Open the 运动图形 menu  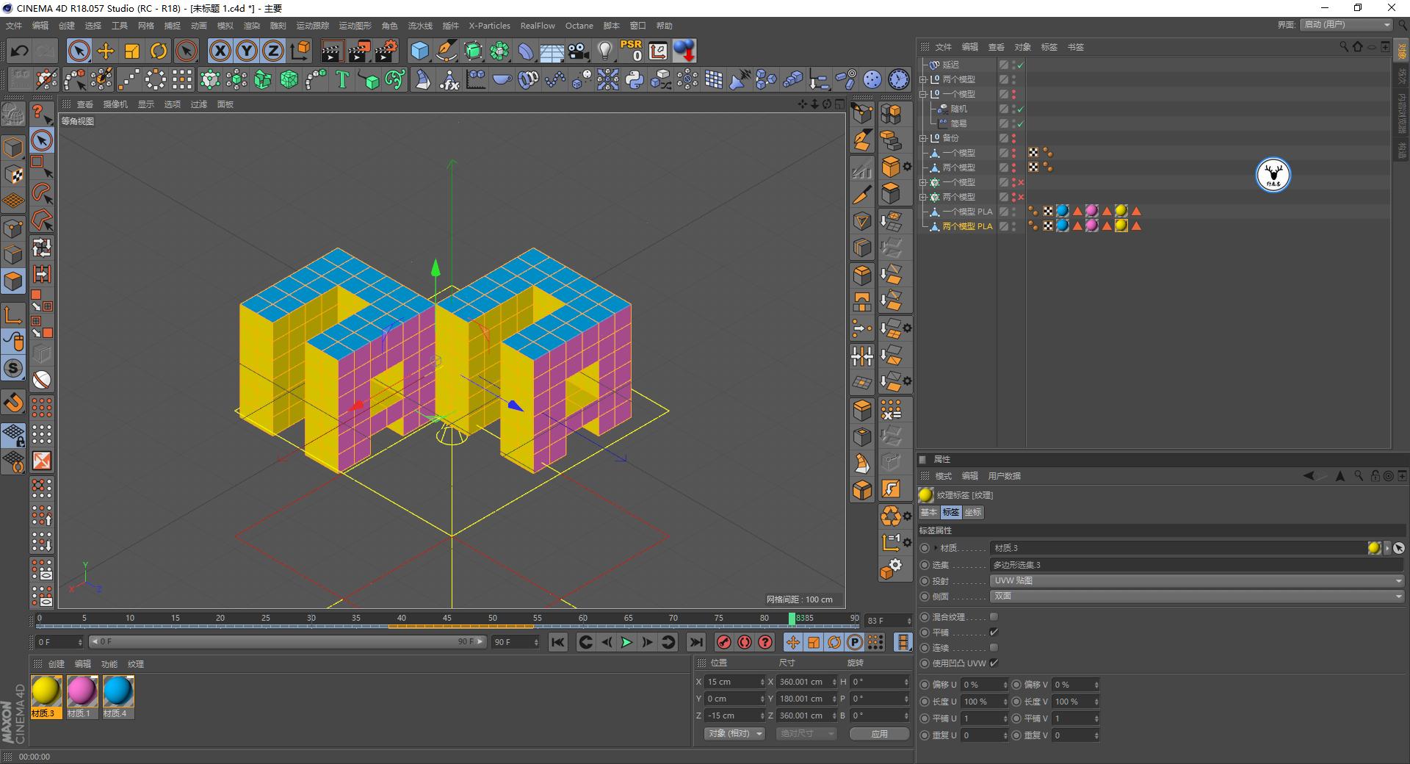355,26
